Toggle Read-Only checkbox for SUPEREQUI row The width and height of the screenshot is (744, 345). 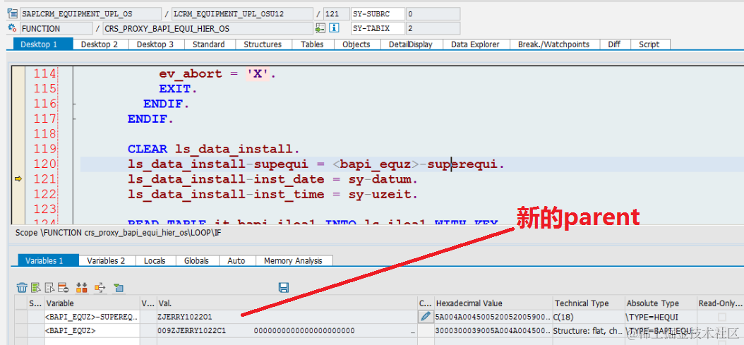tap(721, 317)
